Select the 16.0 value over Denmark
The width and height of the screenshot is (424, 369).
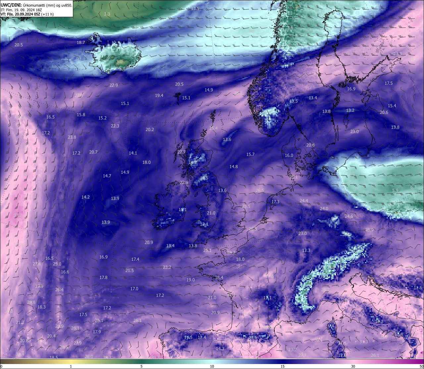point(289,156)
